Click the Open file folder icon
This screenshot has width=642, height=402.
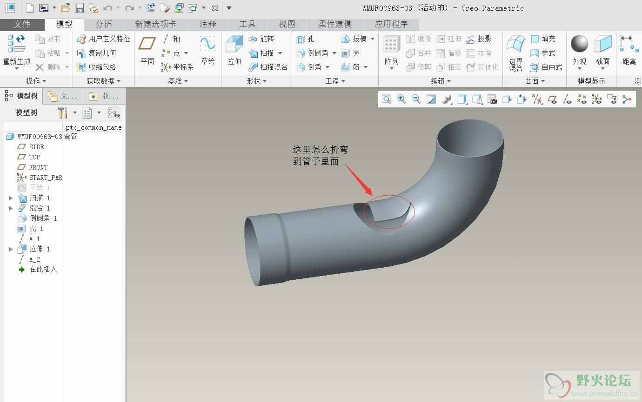pos(66,8)
